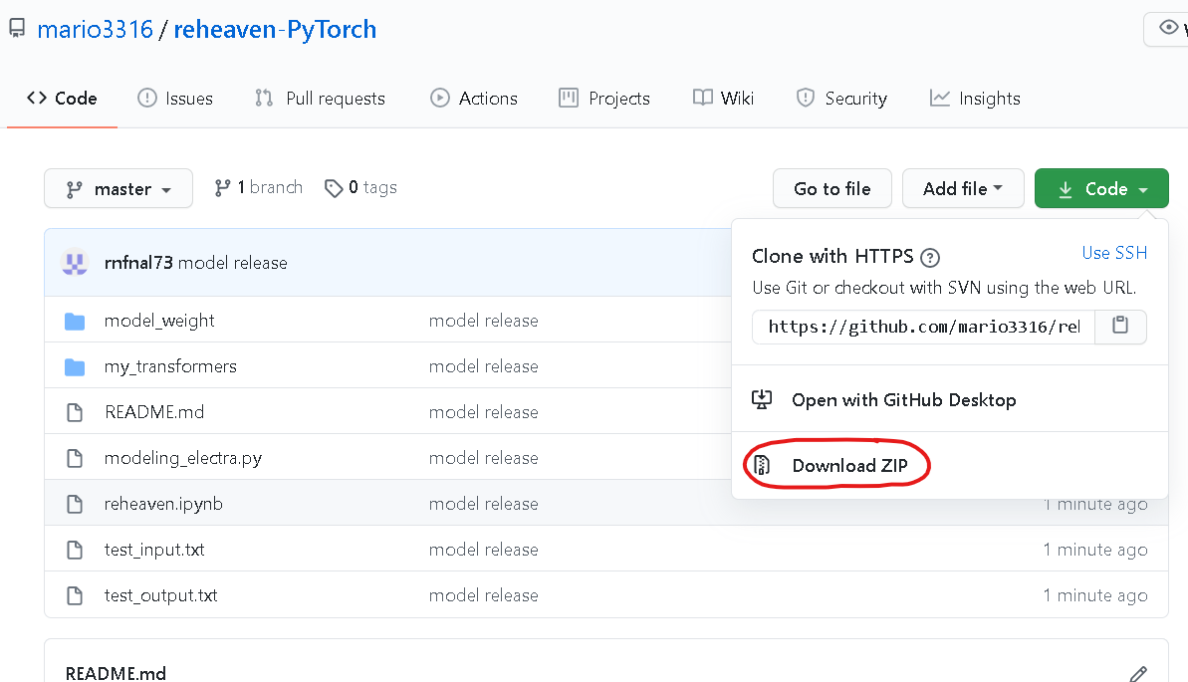Click the help icon next to Clone with HTTPS
The width and height of the screenshot is (1188, 682).
[930, 258]
